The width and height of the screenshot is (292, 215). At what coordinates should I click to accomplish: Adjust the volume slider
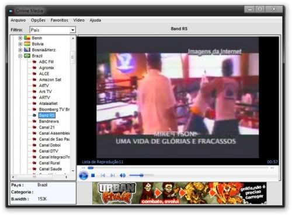(x=141, y=175)
